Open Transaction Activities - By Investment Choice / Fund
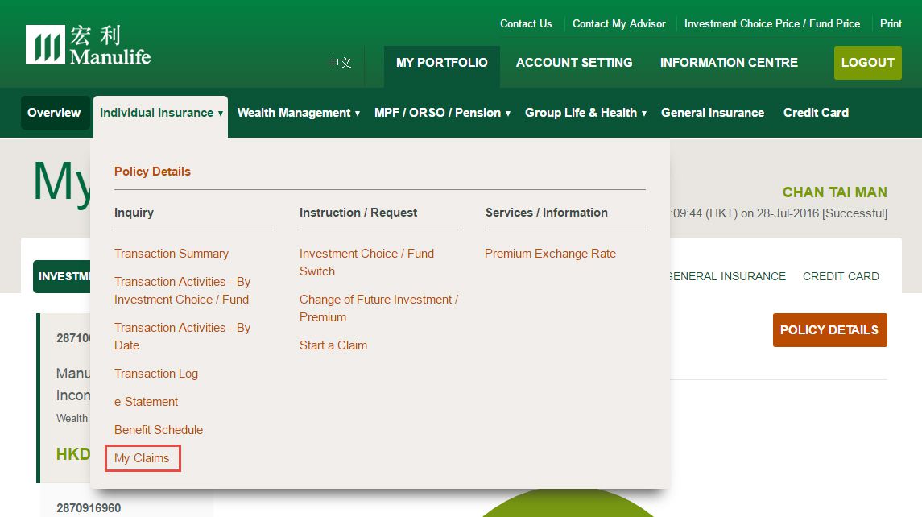Viewport: 922px width, 517px height. click(182, 291)
